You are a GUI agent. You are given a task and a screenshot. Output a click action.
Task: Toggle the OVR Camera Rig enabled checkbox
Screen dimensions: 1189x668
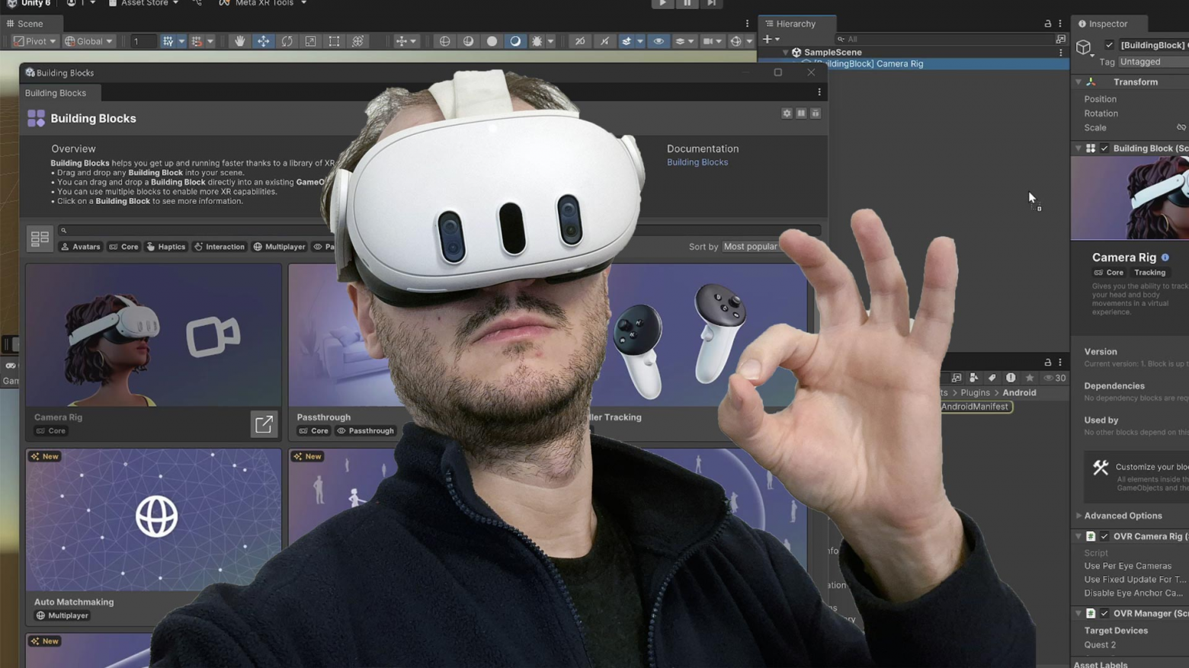pos(1104,536)
